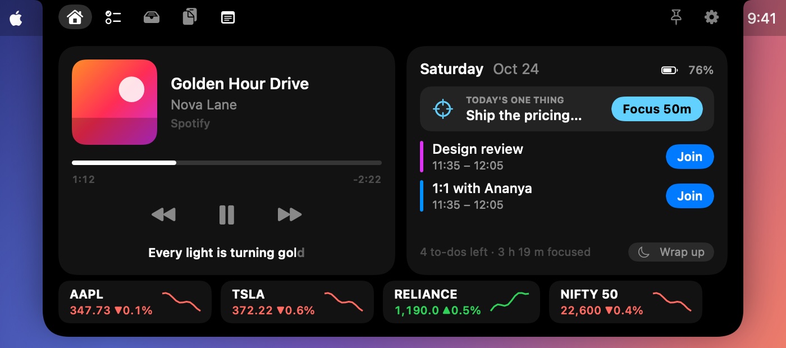This screenshot has width=786, height=348.
Task: Open the clipboard documents tab
Action: (190, 17)
